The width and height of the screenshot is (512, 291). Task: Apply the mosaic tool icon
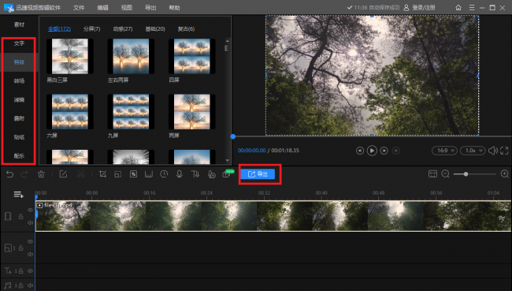pos(134,174)
